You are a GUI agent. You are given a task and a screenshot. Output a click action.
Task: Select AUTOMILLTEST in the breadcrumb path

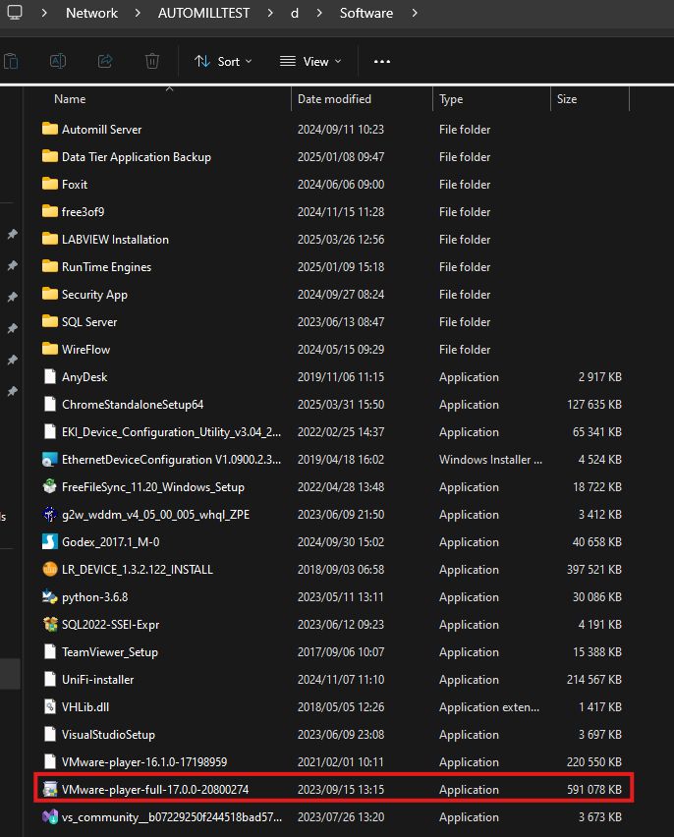click(203, 13)
